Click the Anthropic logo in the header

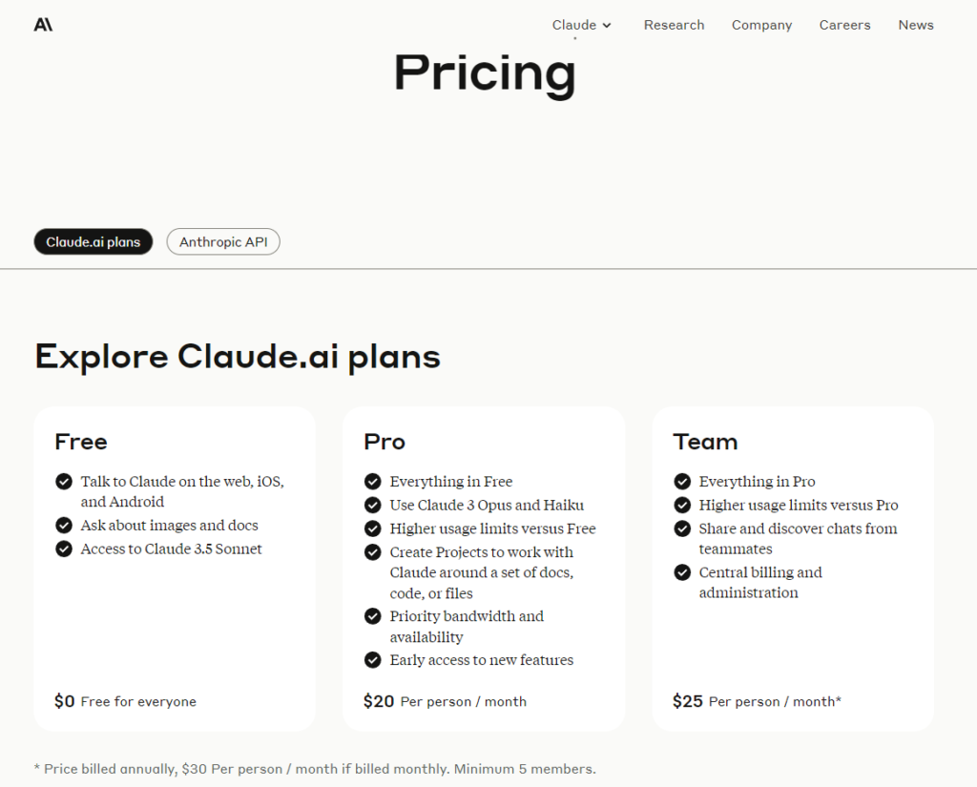click(43, 25)
